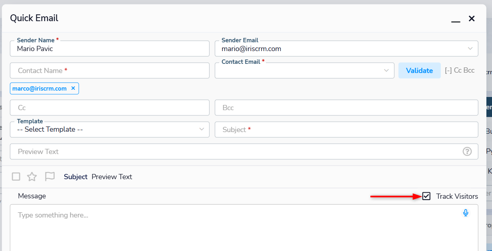Image resolution: width=492 pixels, height=251 pixels.
Task: Collapse the Cc Bcc fields
Action: [460, 70]
